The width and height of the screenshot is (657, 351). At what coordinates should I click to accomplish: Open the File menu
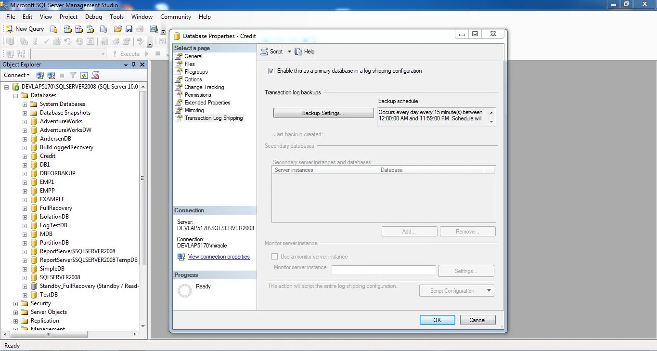(x=11, y=16)
